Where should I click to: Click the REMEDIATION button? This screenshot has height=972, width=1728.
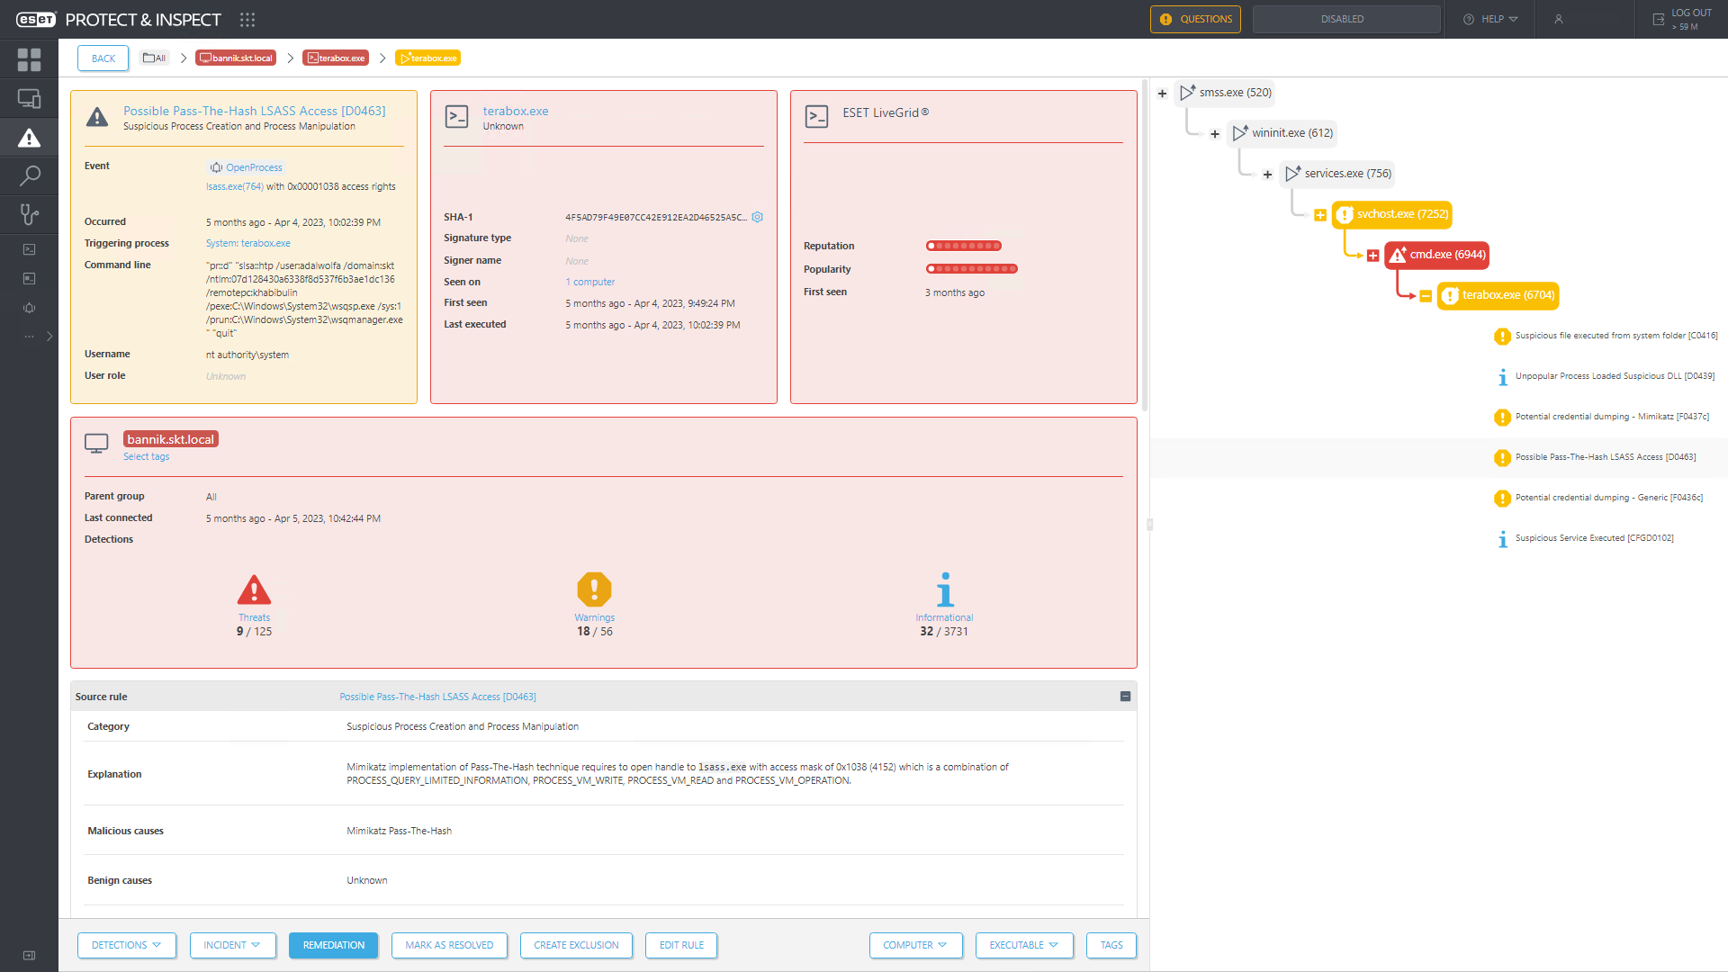(333, 945)
